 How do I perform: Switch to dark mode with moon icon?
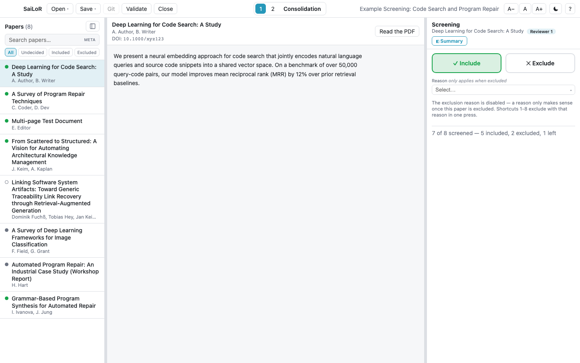pos(555,9)
